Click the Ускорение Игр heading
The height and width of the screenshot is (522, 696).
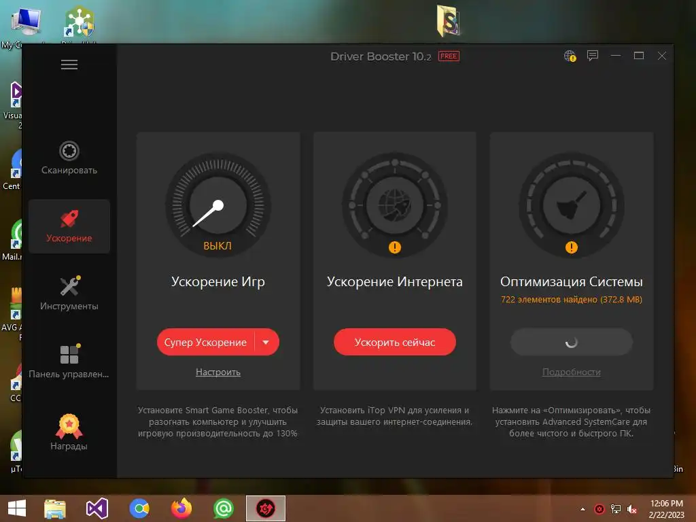(x=218, y=281)
